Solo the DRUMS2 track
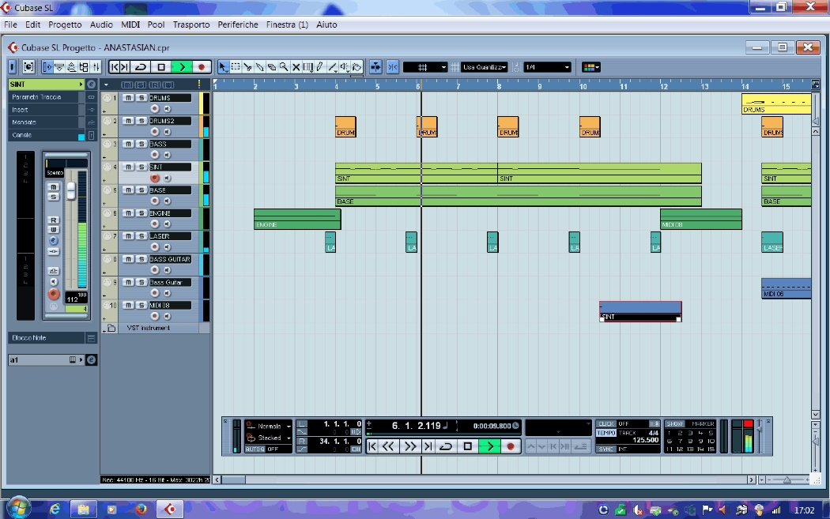Screen dimensions: 830x519 point(141,121)
